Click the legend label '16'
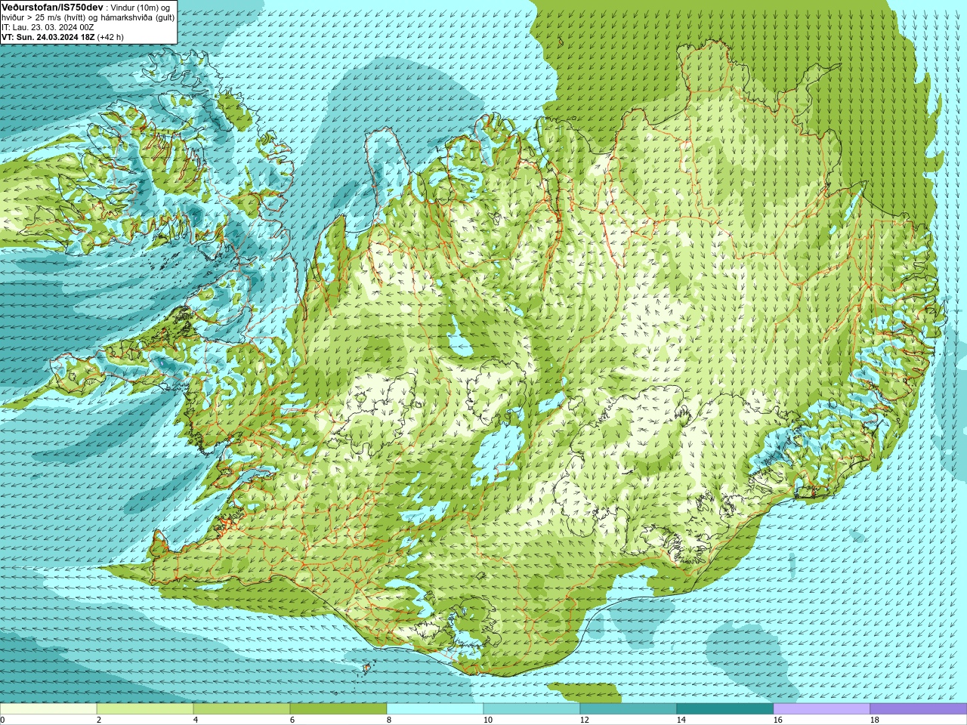967x725 pixels. click(778, 720)
